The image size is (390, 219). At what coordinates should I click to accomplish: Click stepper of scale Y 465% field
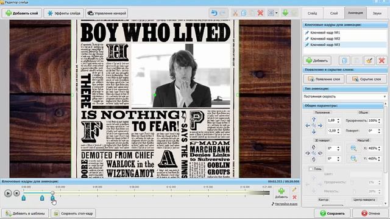pos(379,159)
